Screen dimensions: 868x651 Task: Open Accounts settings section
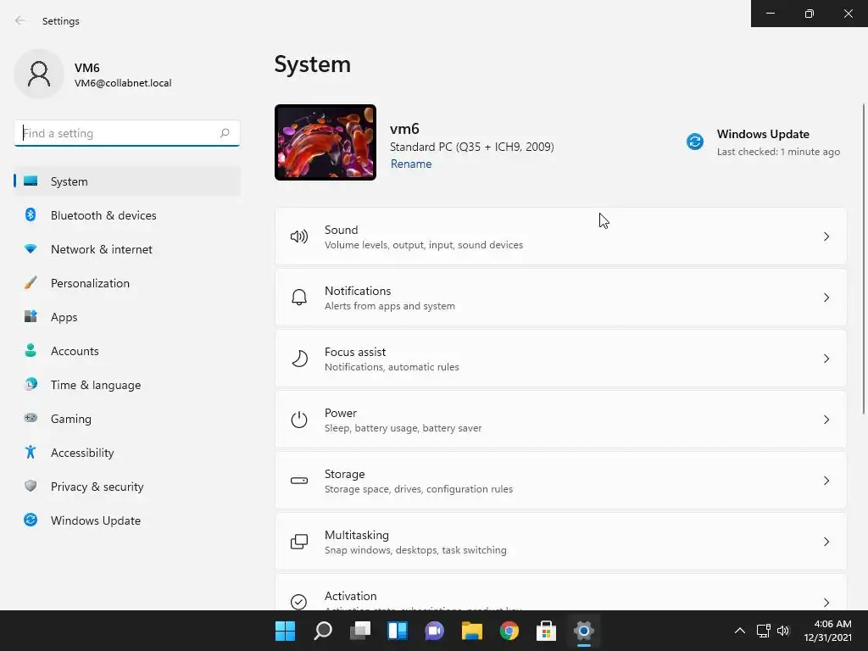pos(75,351)
